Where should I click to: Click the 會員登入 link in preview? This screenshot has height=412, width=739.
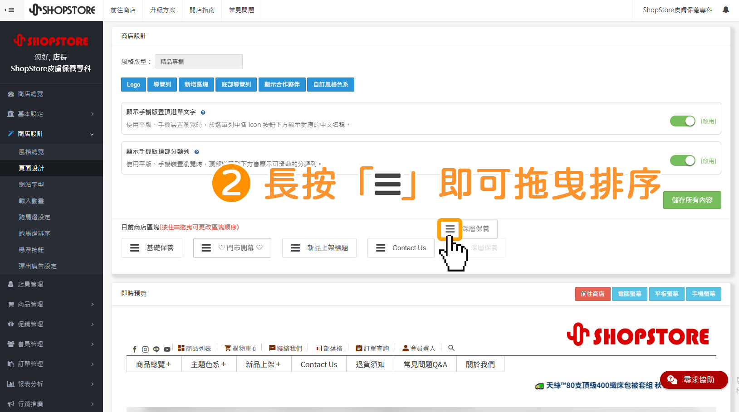(x=419, y=348)
